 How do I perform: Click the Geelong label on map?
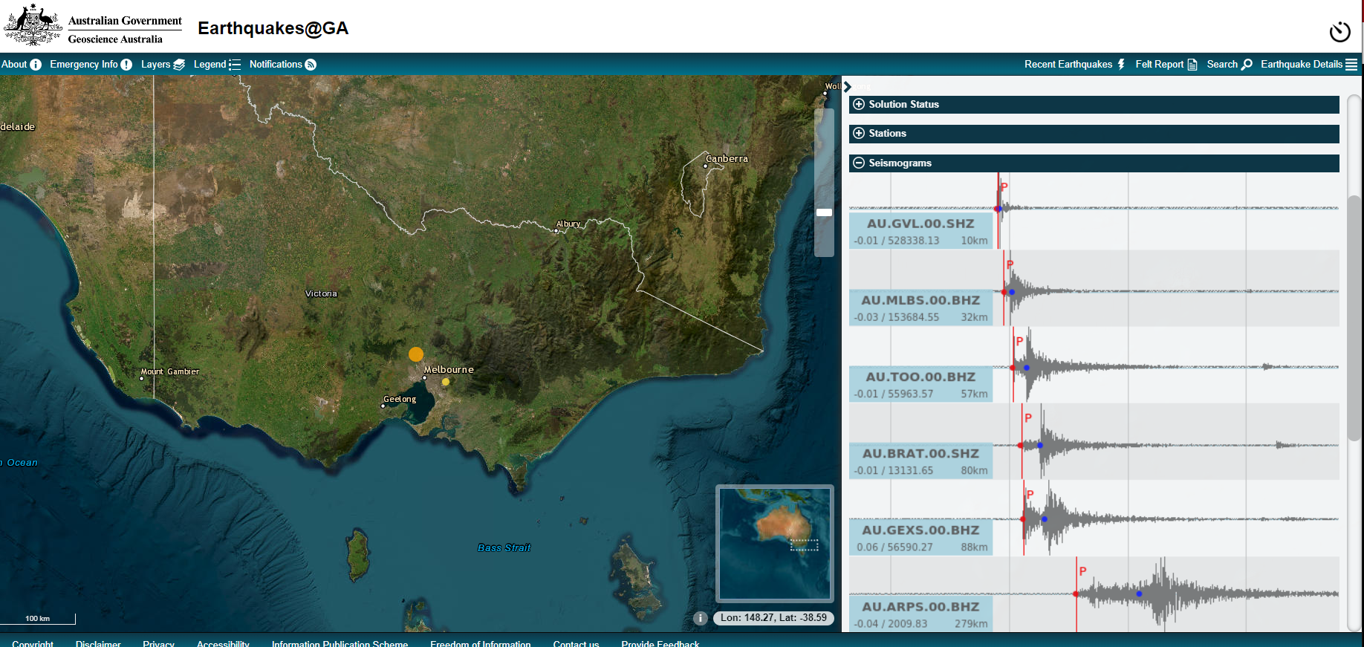(x=400, y=400)
